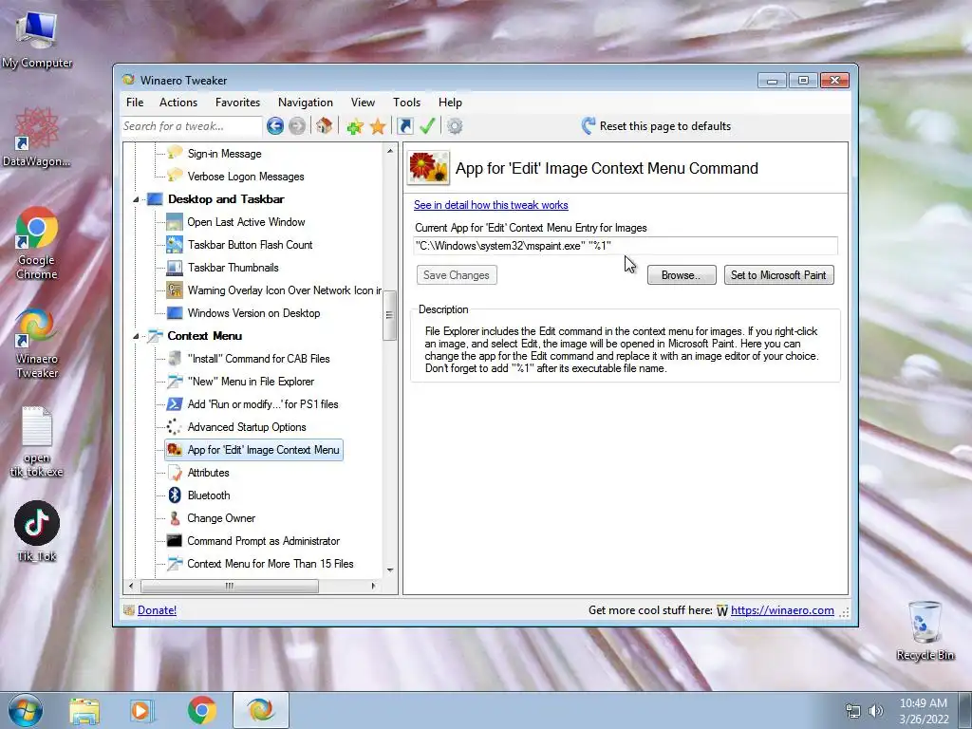Click the Verbose Logon Messages icon
This screenshot has height=729, width=972.
(x=175, y=176)
